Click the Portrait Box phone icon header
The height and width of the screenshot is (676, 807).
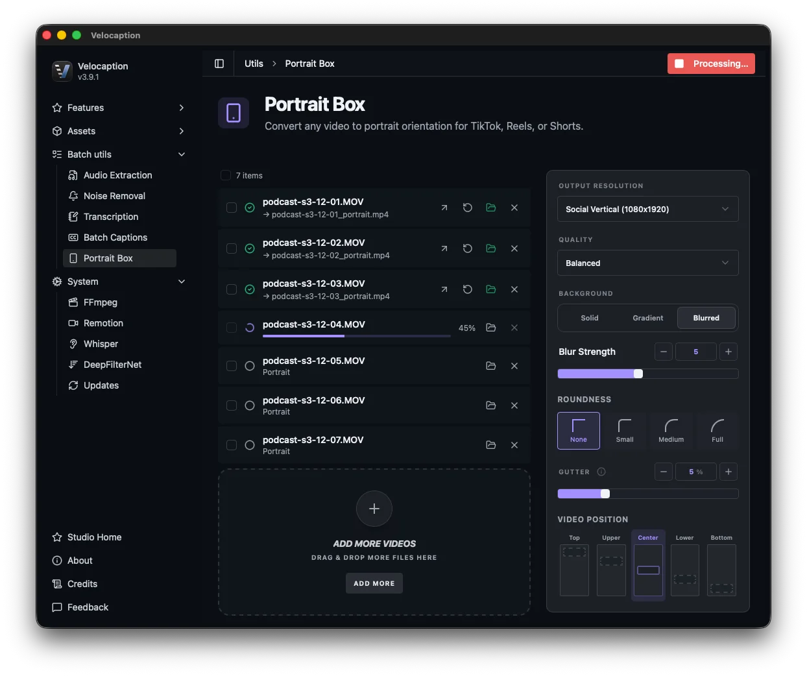pos(234,113)
